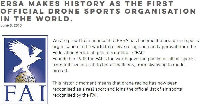Click 'Official Drone Sports Organisation' headline line
Viewport: 201px width, 106px height.
coord(98,12)
